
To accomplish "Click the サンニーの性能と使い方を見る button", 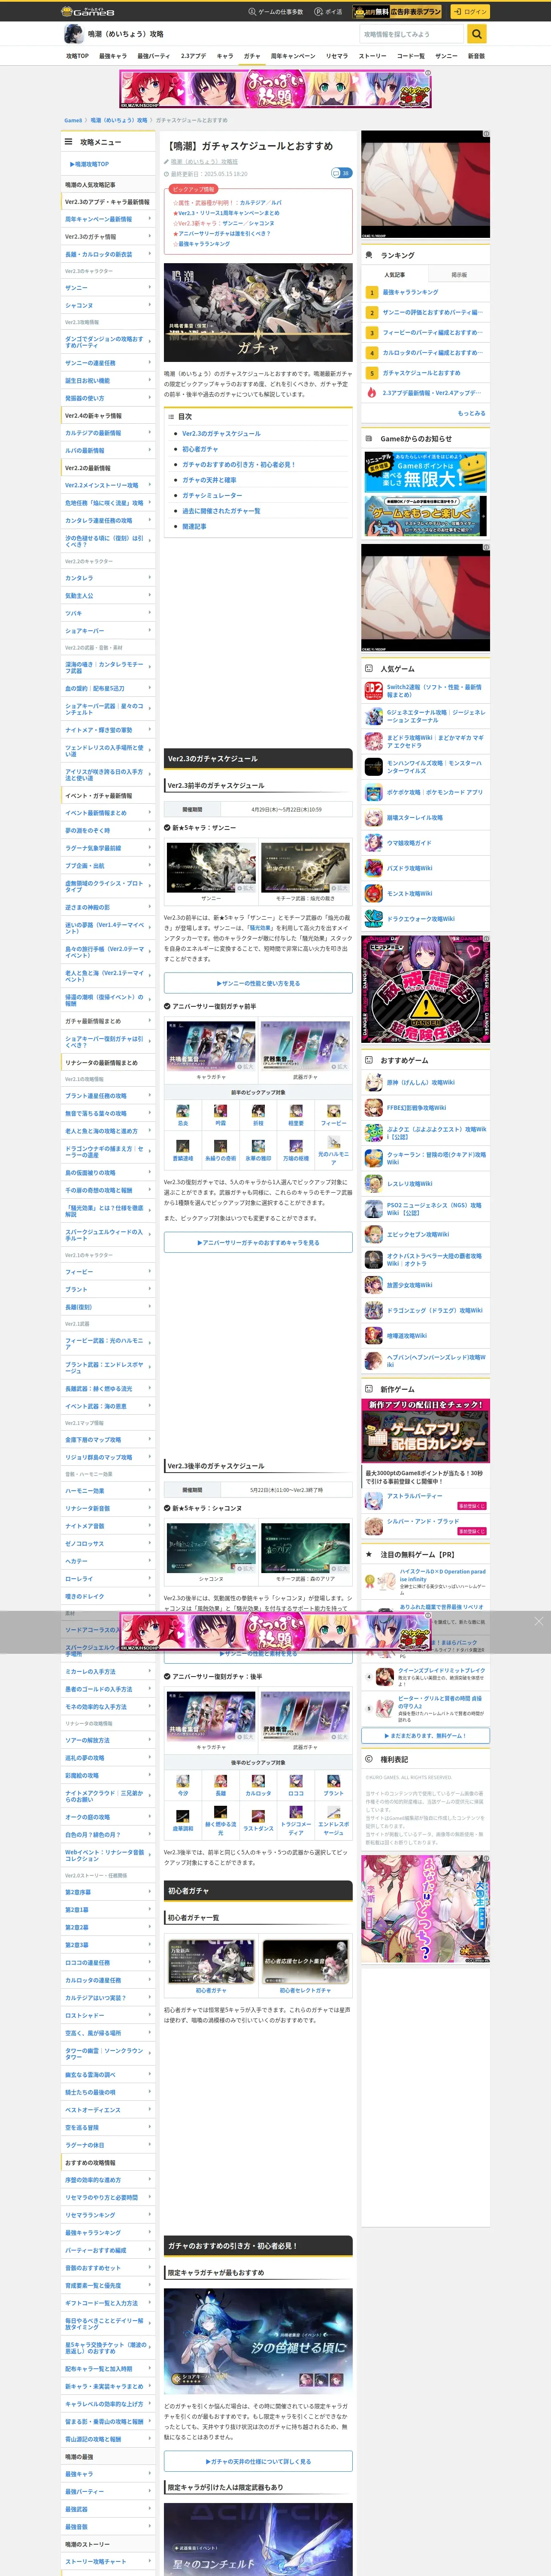I will click(x=258, y=983).
